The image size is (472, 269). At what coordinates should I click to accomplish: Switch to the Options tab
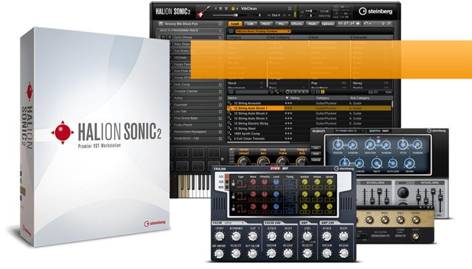pyautogui.click(x=328, y=24)
